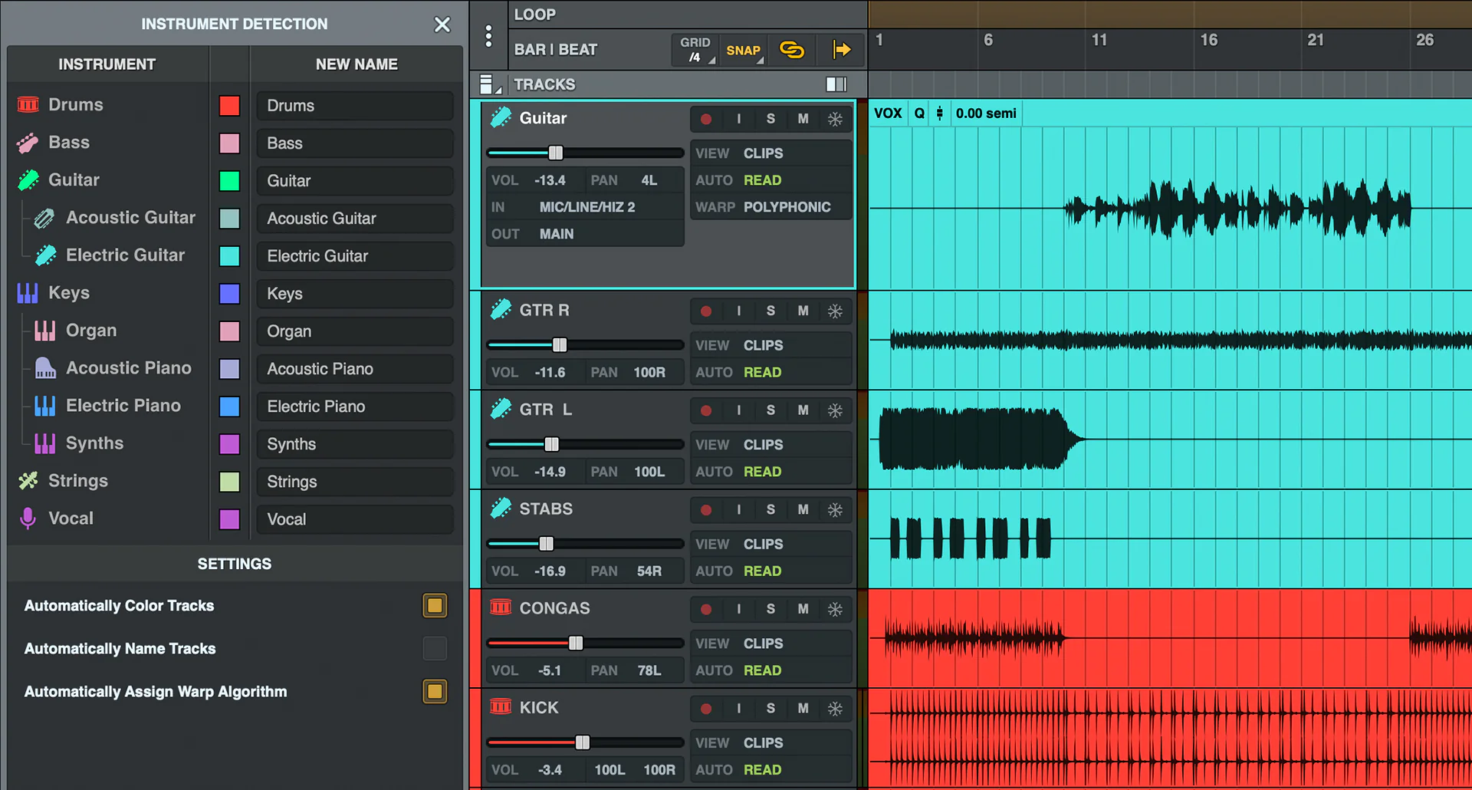Click the freeze snowflake icon on CONGAS track

point(835,609)
